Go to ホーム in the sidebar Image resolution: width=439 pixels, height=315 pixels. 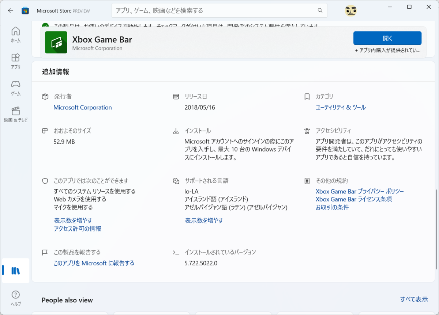16,35
